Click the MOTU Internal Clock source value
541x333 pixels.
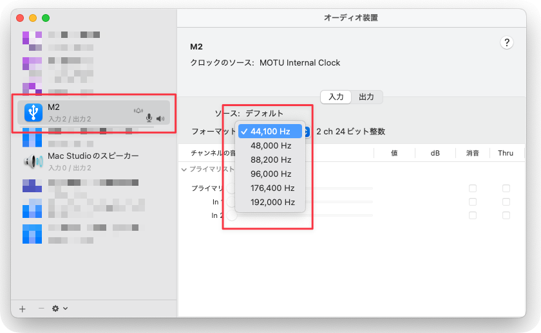pos(300,62)
